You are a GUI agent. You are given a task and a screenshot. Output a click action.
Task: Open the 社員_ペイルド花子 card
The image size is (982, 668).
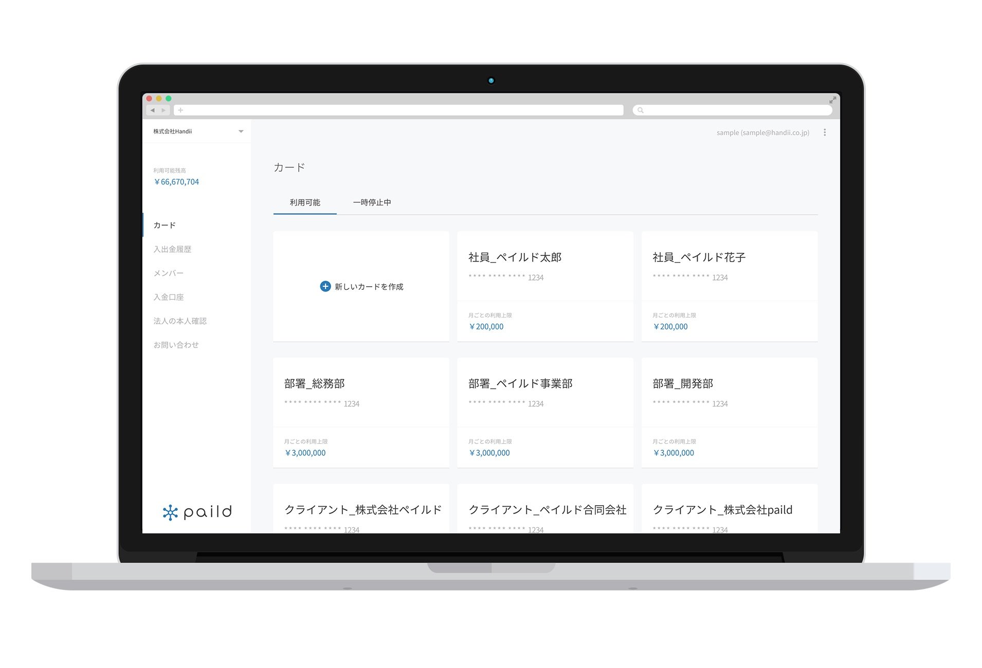730,286
